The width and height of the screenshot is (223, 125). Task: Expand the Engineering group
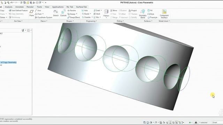(x=91, y=21)
